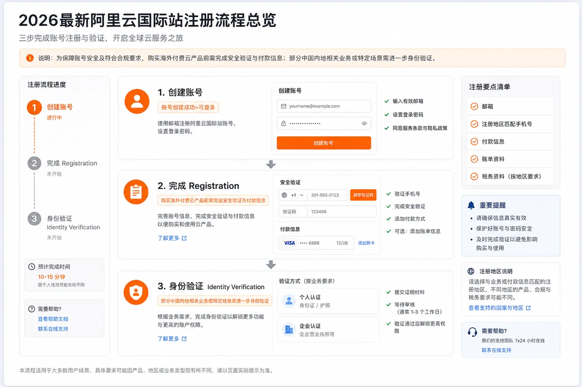Image resolution: width=582 pixels, height=387 pixels.
Task: Click the check mark beside 设置登录密码
Action: point(387,115)
